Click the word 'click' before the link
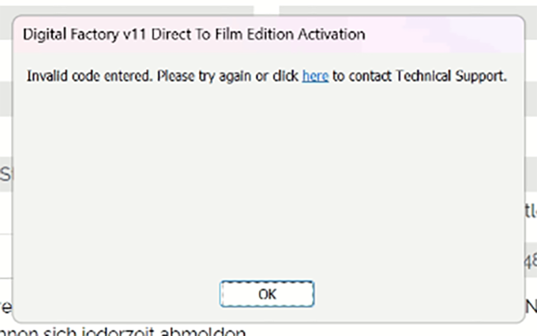The height and width of the screenshot is (336, 537). click(x=284, y=77)
